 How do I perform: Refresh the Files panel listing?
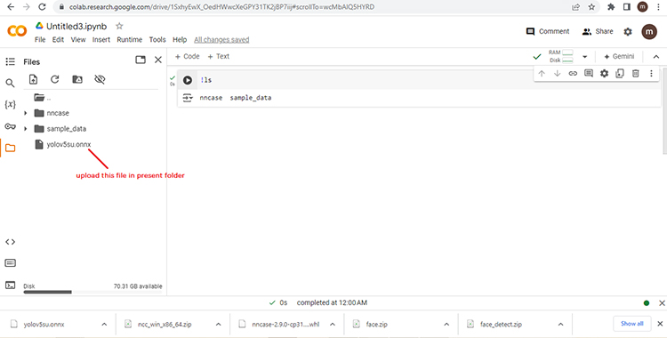[x=55, y=79]
